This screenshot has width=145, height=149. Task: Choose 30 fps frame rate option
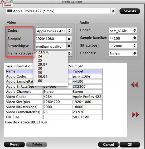[51, 68]
